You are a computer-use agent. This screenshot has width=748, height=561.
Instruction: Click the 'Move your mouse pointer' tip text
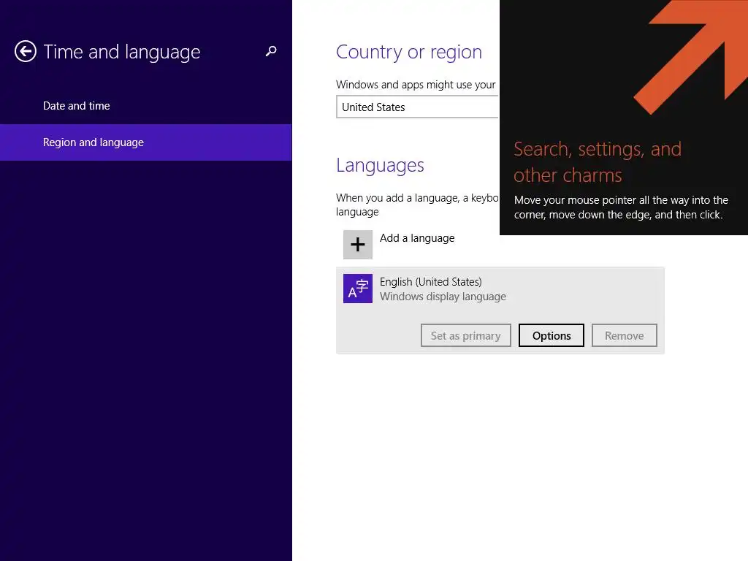[x=621, y=207]
